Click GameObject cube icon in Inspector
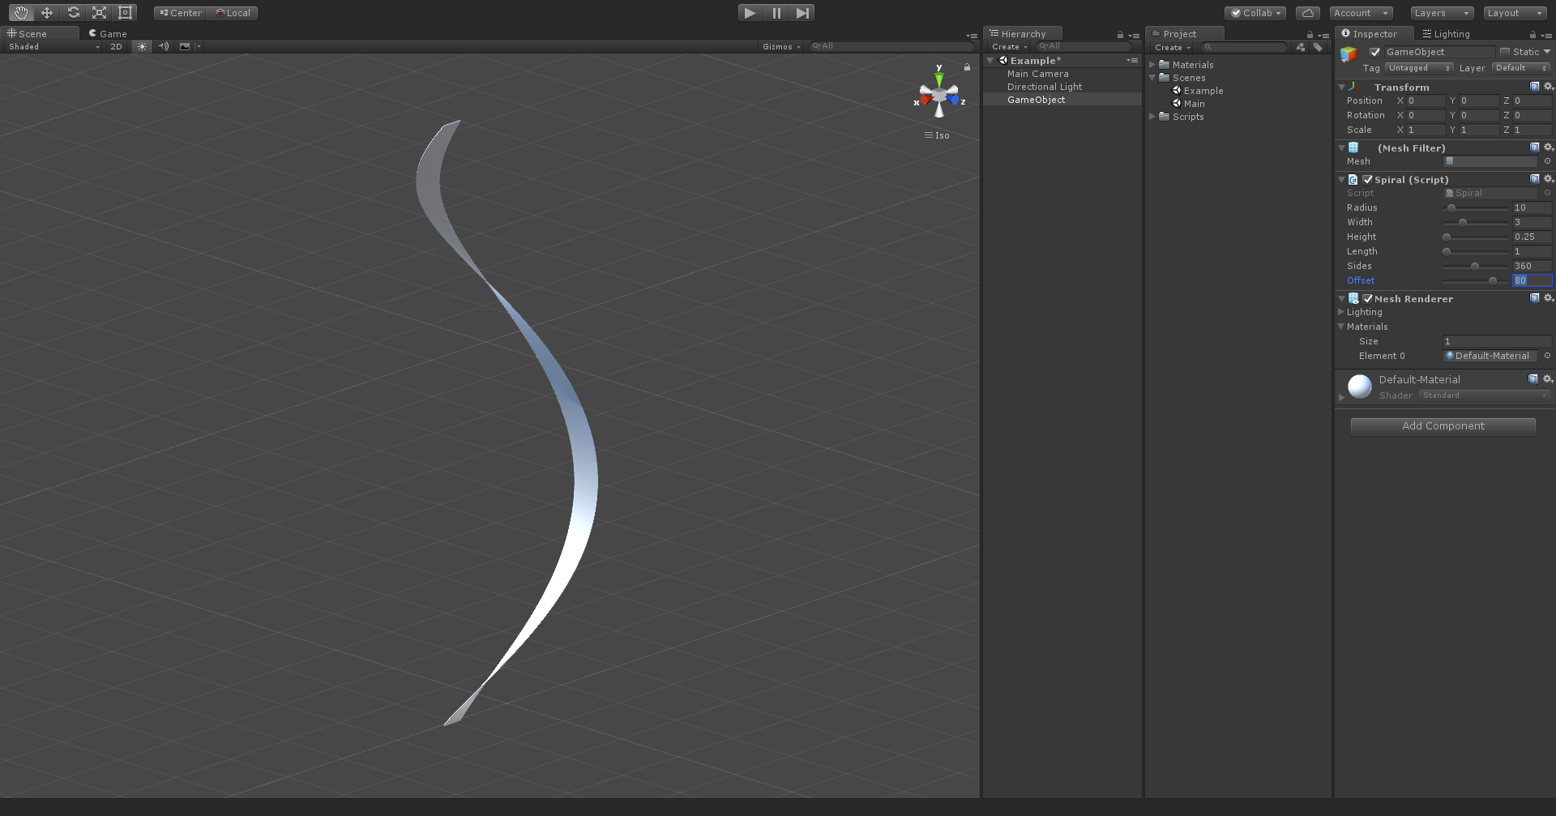 (x=1349, y=54)
